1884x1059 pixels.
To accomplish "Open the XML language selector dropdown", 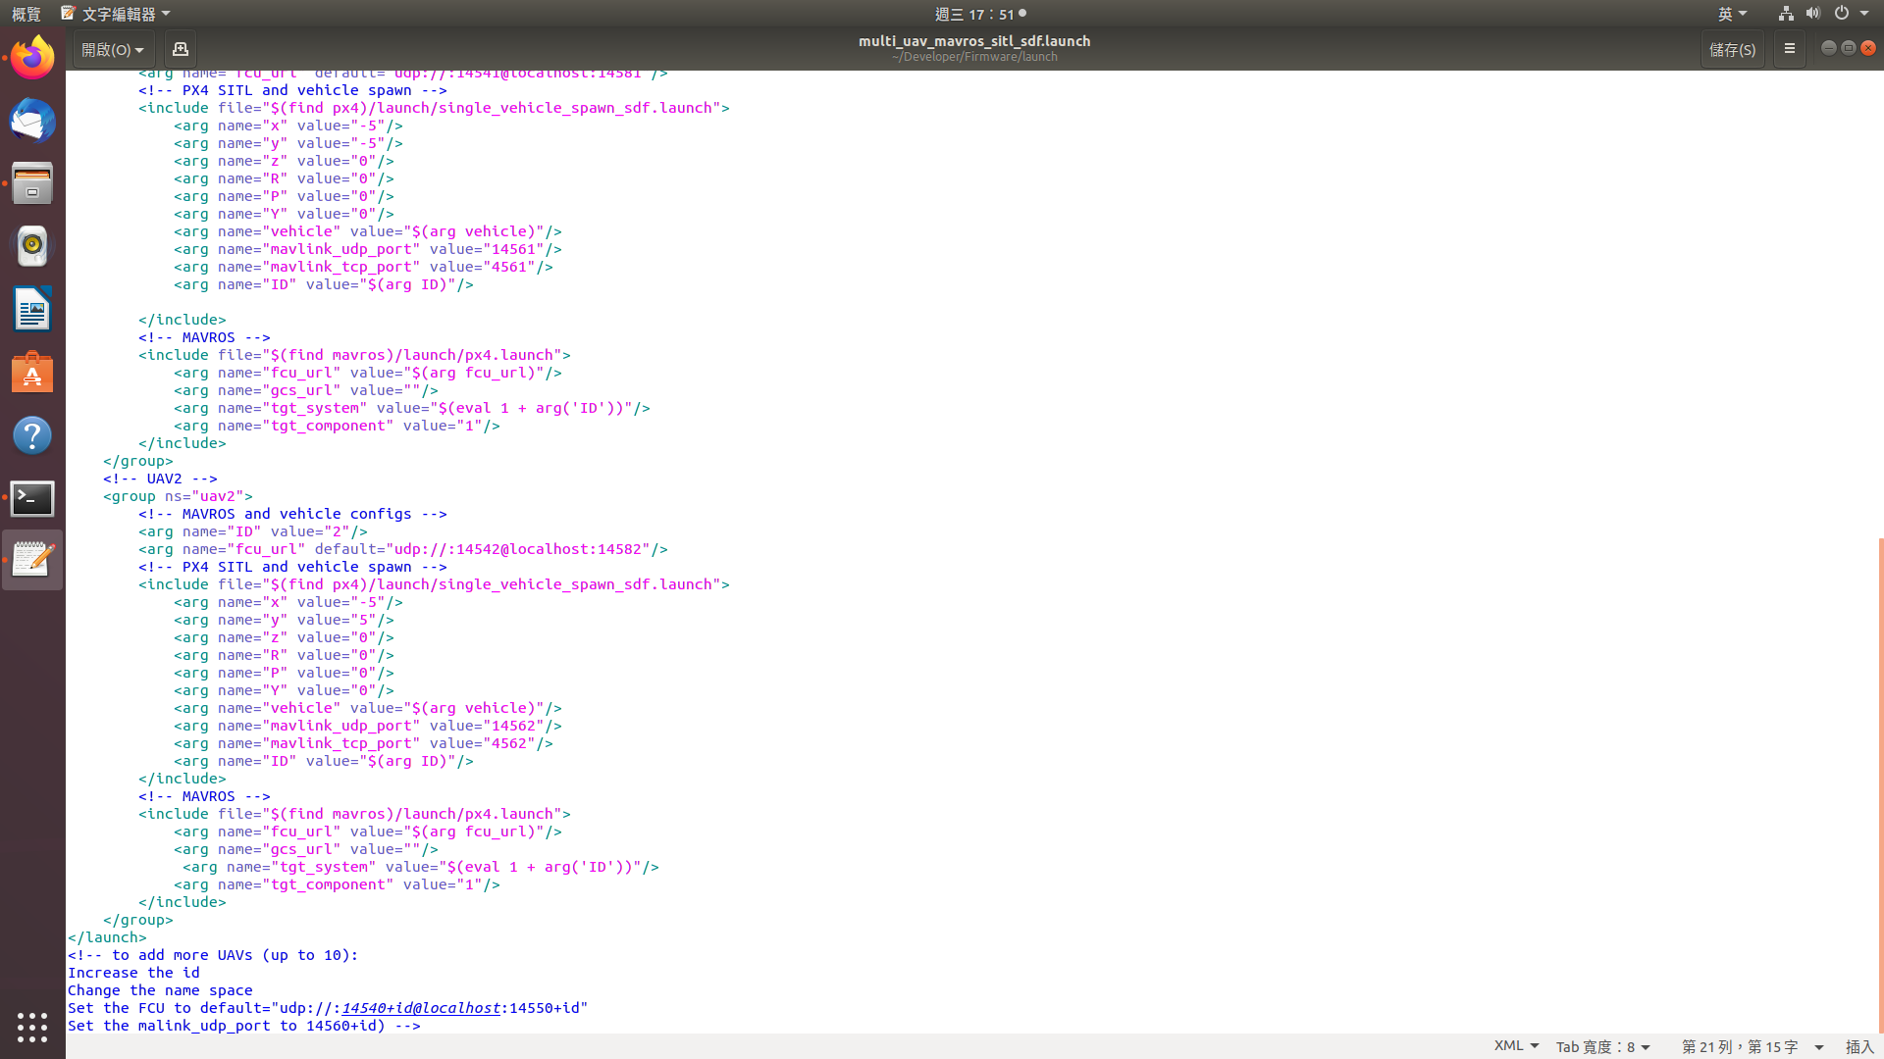I will pos(1516,1046).
